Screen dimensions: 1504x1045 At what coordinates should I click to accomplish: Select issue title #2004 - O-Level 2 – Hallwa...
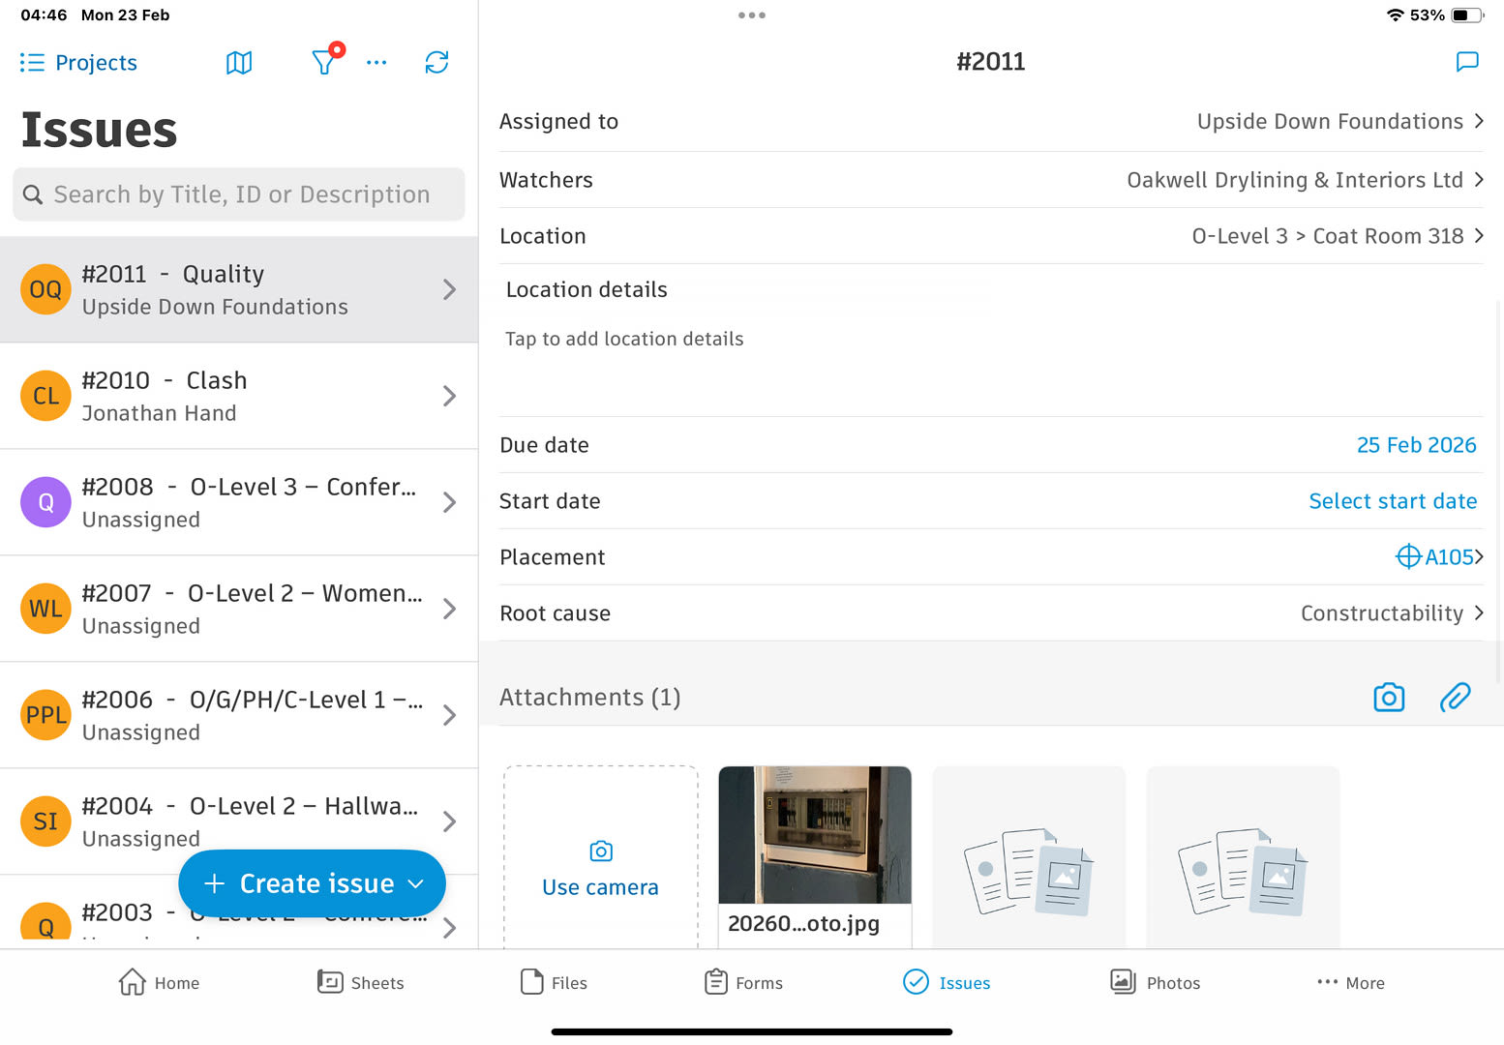[x=250, y=806]
